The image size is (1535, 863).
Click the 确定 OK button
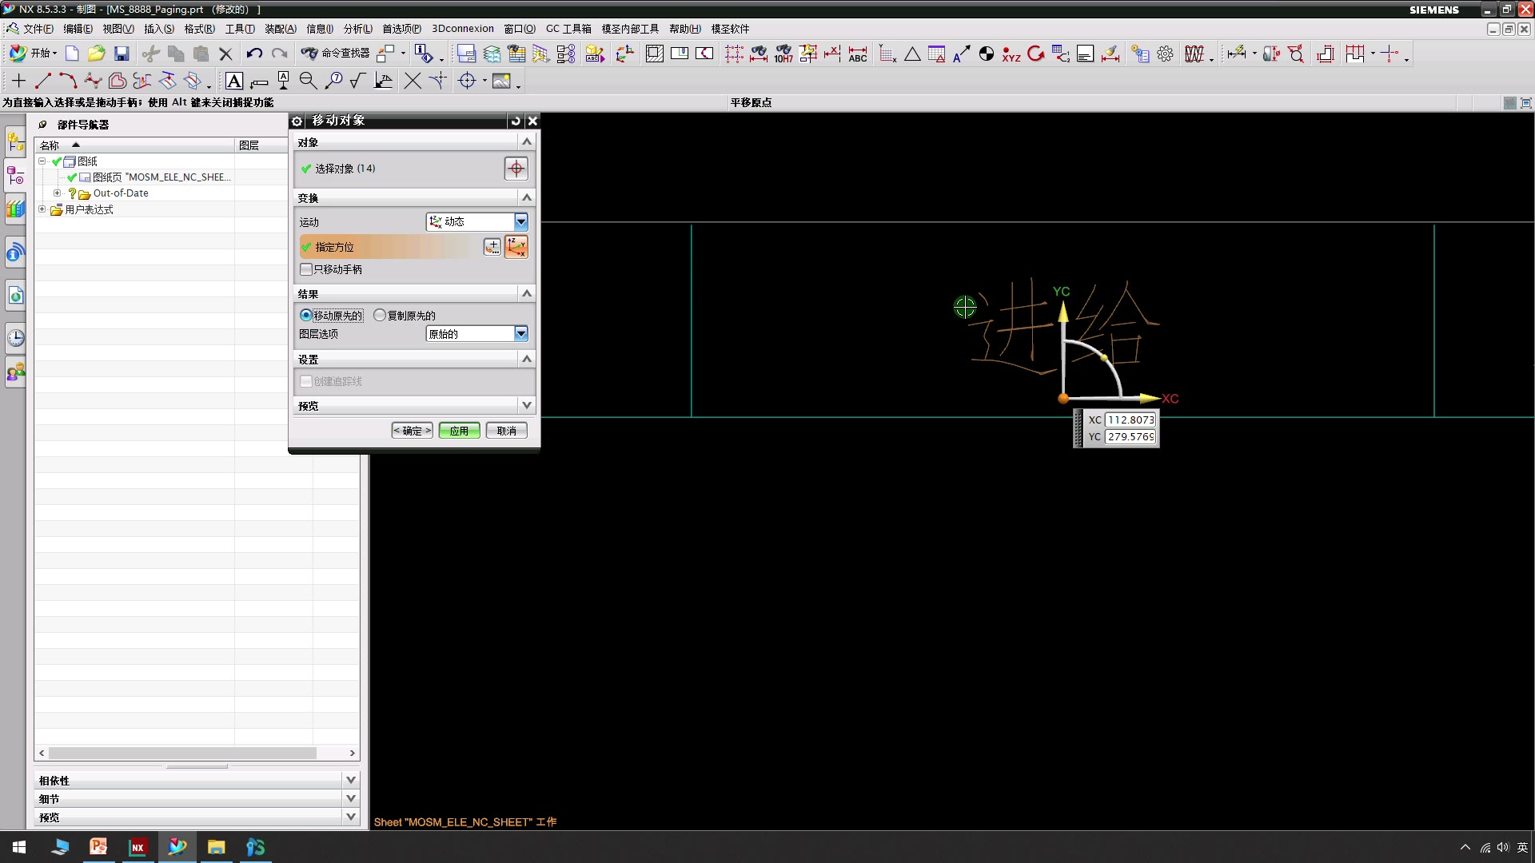tap(412, 431)
